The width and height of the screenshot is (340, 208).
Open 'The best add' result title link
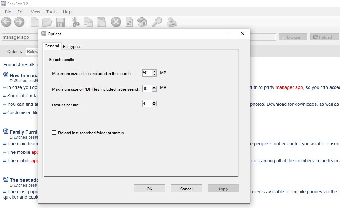(24, 180)
